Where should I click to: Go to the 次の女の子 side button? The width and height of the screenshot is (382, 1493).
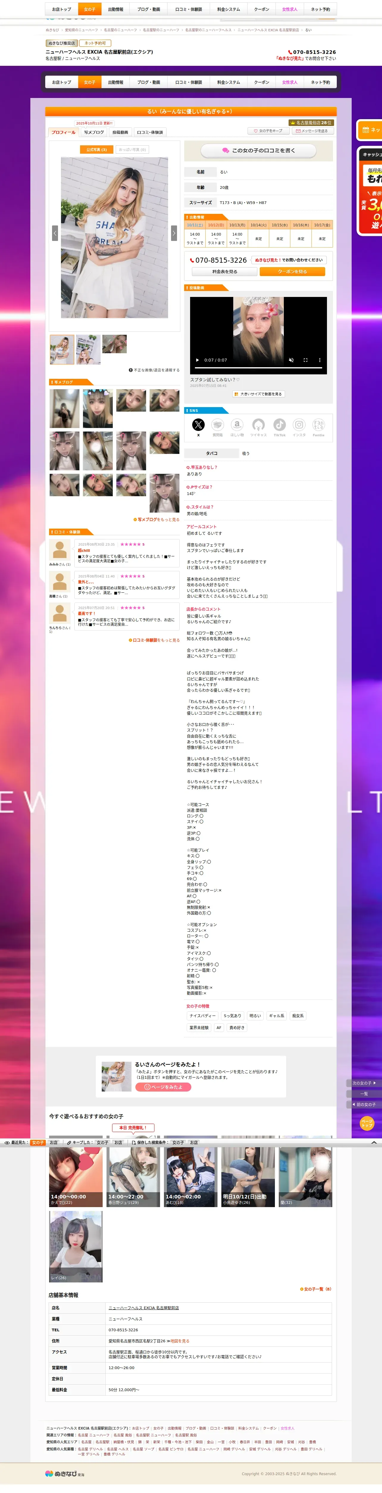[365, 1083]
